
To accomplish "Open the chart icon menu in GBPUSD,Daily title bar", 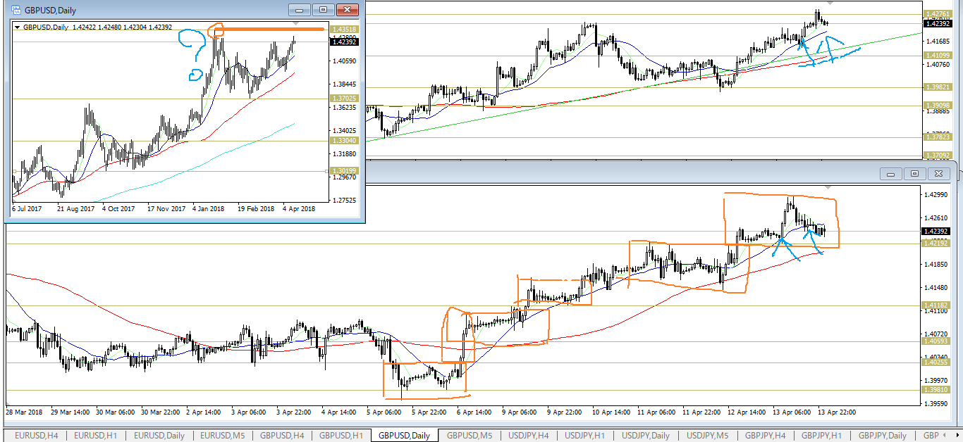I will pos(16,10).
